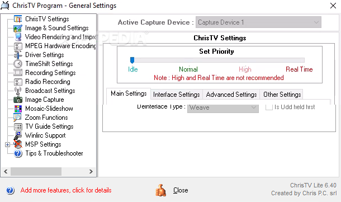Image resolution: width=341 pixels, height=202 pixels.
Task: Click the ChrisTV Settings tree icon
Action: coord(18,19)
